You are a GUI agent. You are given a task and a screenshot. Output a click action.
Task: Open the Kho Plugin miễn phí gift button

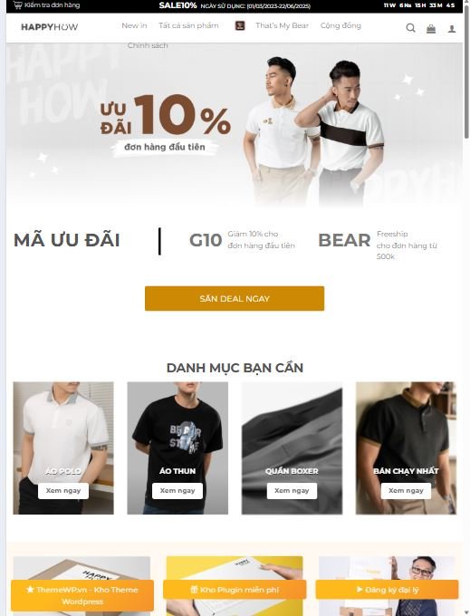235,590
